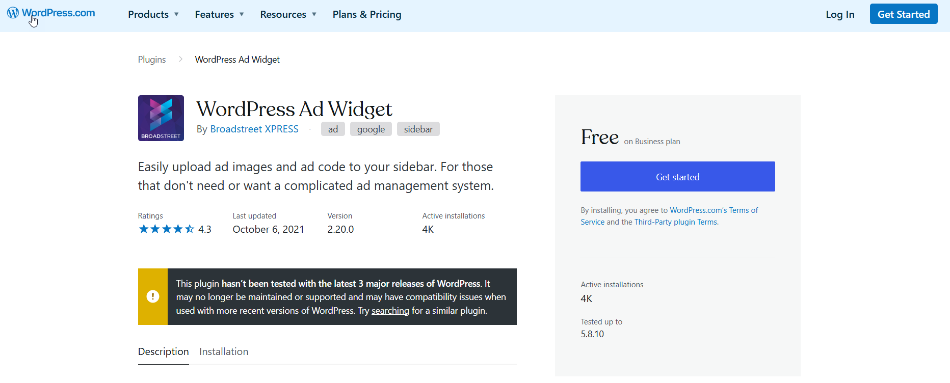Click the 4.3 rating value
Screen dimensions: 950x383
pos(205,230)
